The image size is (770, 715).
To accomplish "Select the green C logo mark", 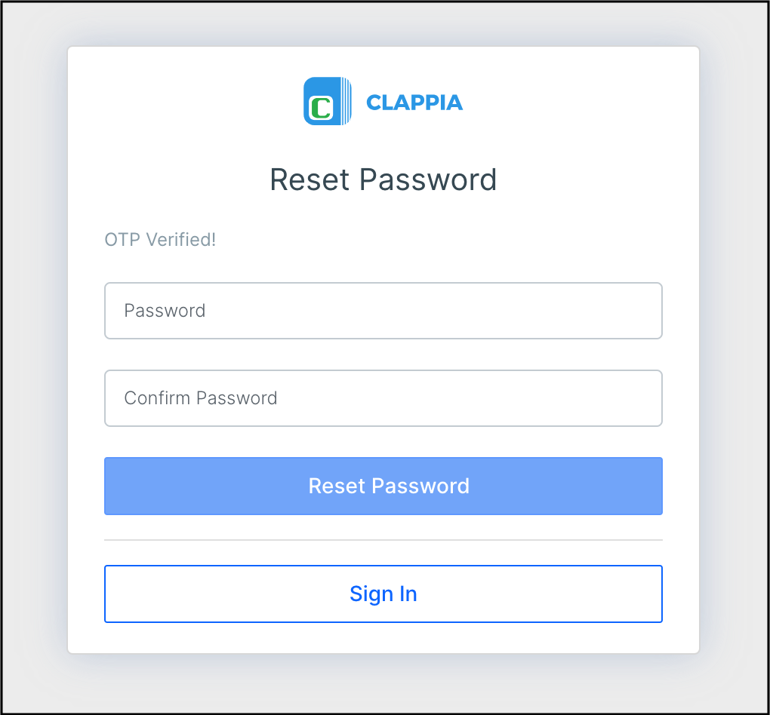I will [x=322, y=104].
